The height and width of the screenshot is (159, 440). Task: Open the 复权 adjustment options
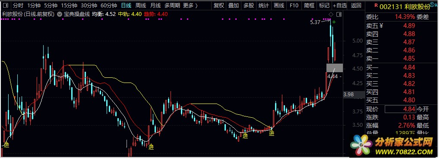coord(219,5)
